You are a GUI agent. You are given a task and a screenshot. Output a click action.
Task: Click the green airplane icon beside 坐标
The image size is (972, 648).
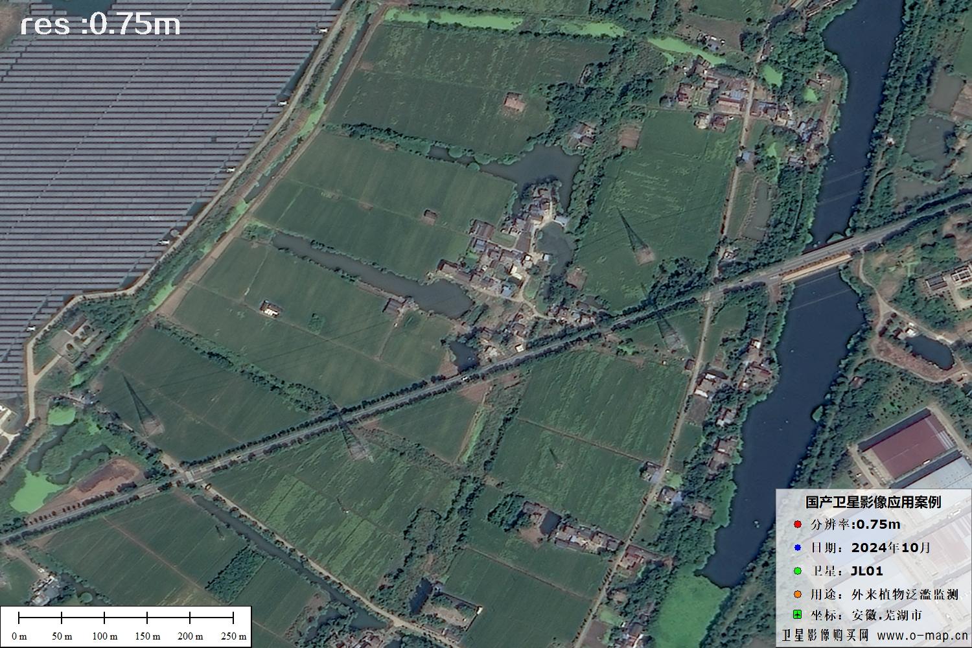click(x=797, y=614)
